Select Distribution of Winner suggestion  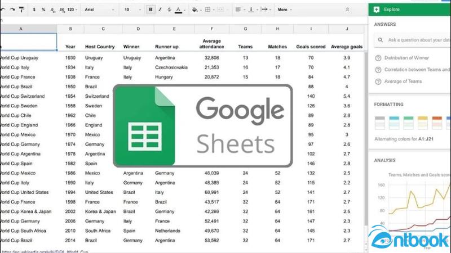(406, 58)
